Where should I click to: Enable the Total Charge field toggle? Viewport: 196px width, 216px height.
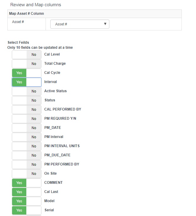[27, 64]
